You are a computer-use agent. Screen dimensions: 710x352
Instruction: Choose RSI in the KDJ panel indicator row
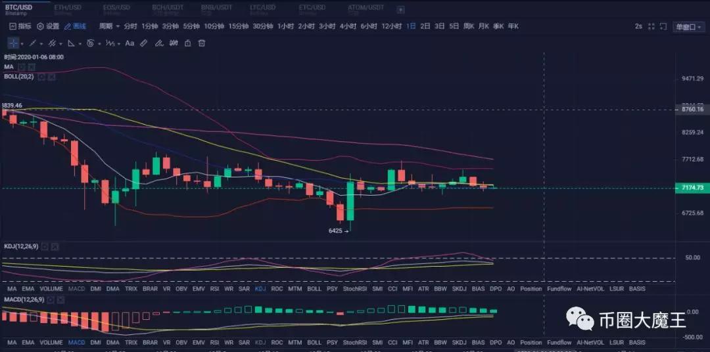[214, 289]
